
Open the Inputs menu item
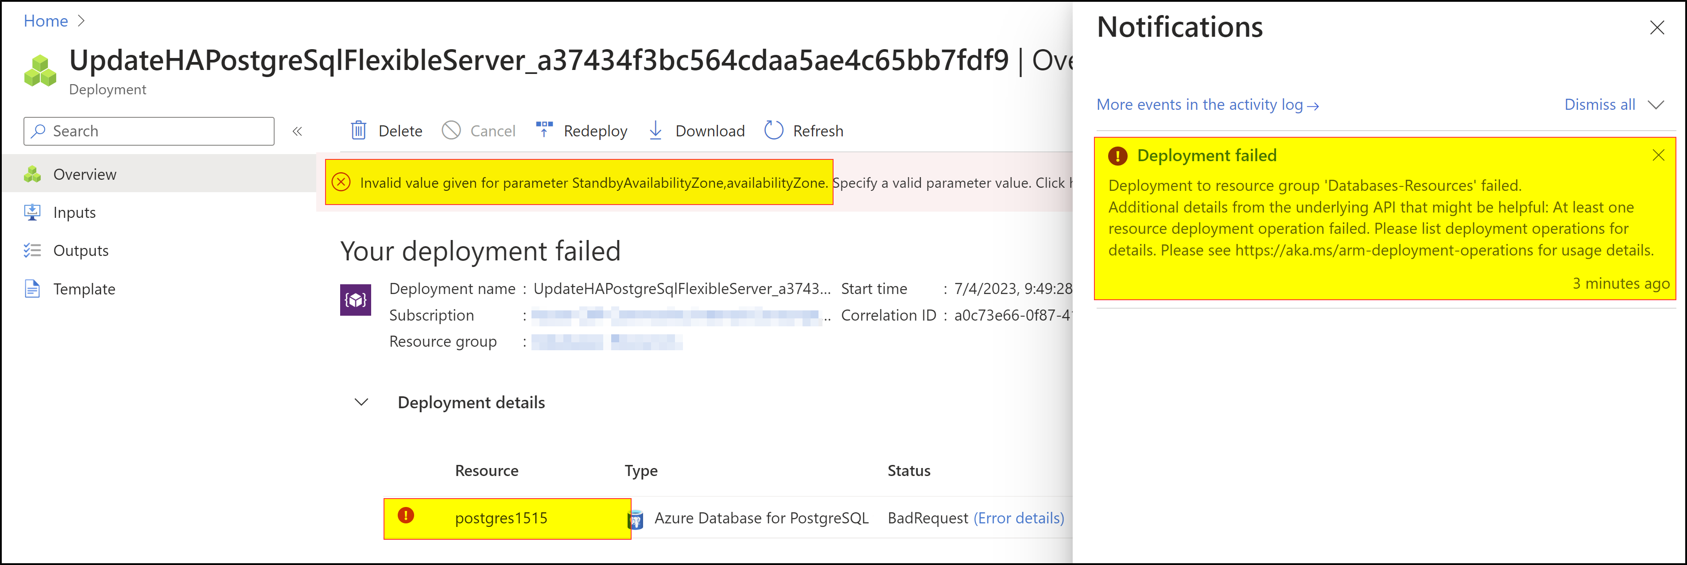[159, 213]
